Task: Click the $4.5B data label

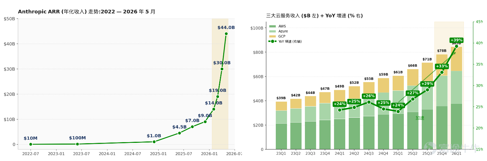Action: [179, 127]
